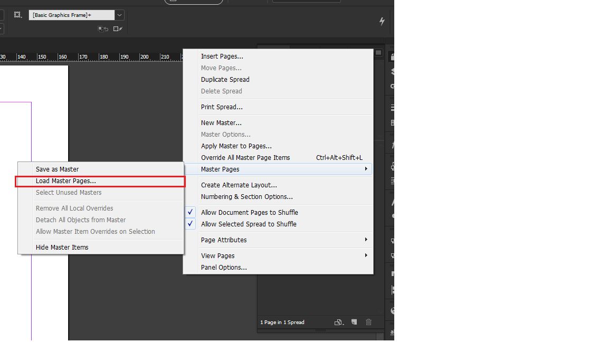This screenshot has width=608, height=342.
Task: Click the 170 mark on the horizontal ruler
Action: [83, 57]
